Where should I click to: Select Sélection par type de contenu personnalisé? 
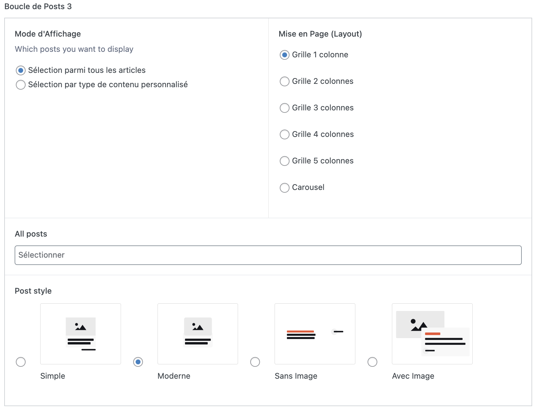coord(21,85)
